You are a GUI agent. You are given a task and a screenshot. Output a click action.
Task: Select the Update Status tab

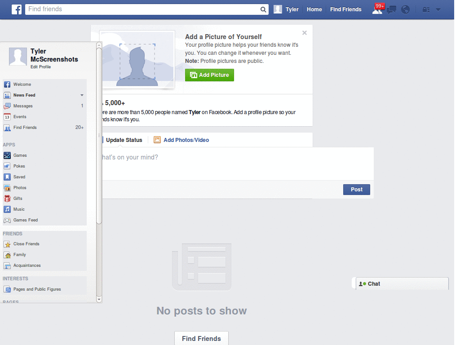[124, 140]
